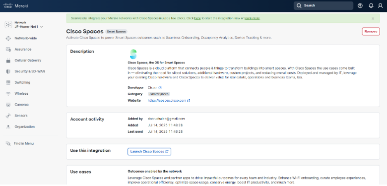Dismiss the green integration banner
Image resolution: width=387 pixels, height=186 pixels.
coord(373,18)
